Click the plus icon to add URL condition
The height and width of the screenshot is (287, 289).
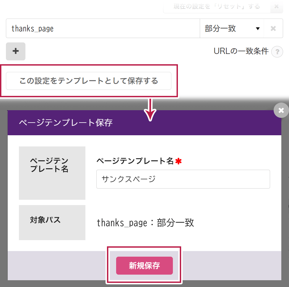tap(16, 51)
